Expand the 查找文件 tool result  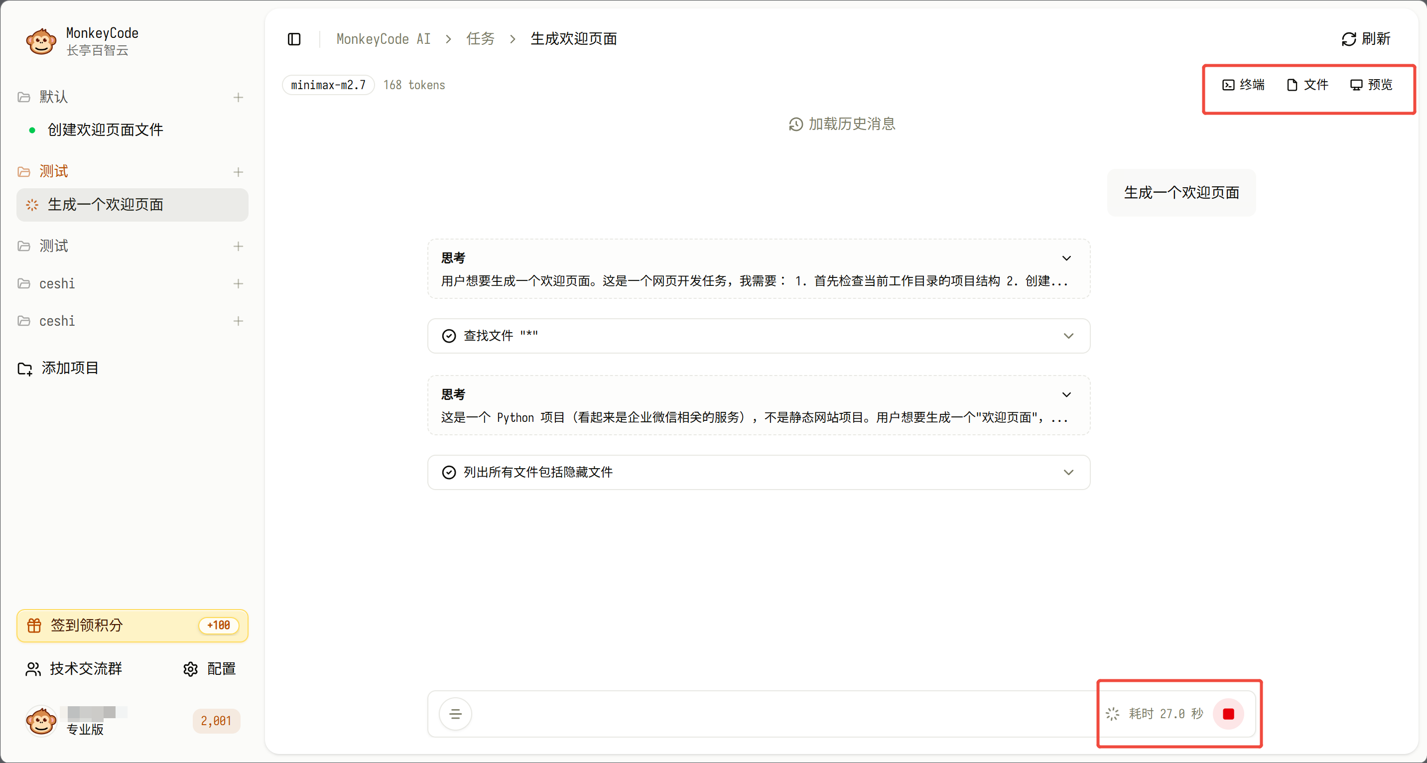pyautogui.click(x=1068, y=336)
